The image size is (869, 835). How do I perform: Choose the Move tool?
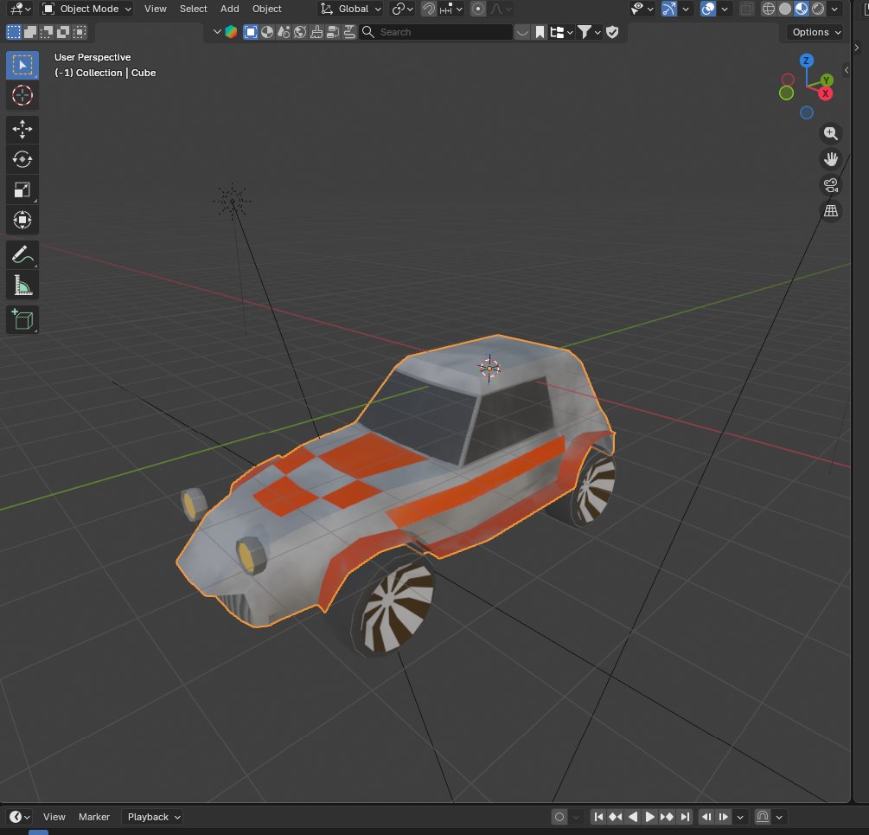pyautogui.click(x=22, y=129)
